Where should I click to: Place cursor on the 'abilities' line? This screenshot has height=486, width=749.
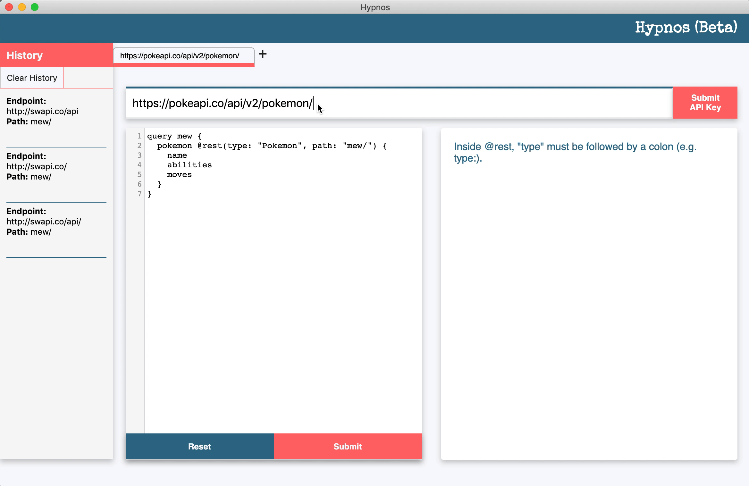click(189, 165)
